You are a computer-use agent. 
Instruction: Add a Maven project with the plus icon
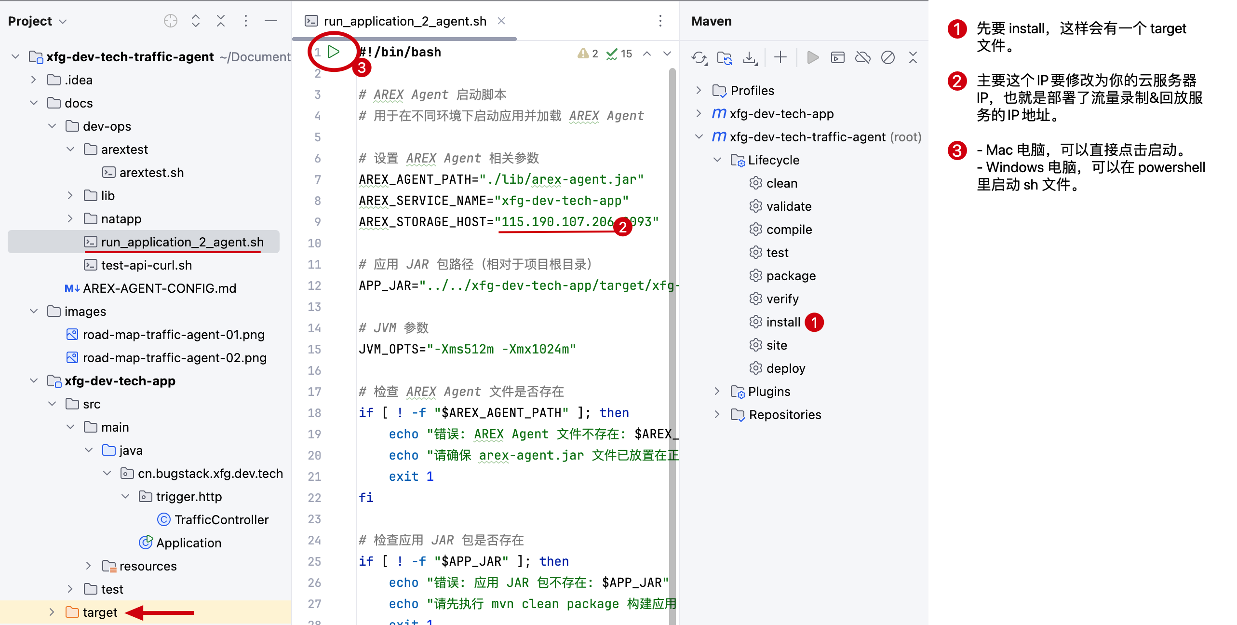[780, 57]
